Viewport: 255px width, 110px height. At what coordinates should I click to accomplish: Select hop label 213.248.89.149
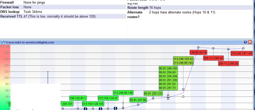[123, 93]
